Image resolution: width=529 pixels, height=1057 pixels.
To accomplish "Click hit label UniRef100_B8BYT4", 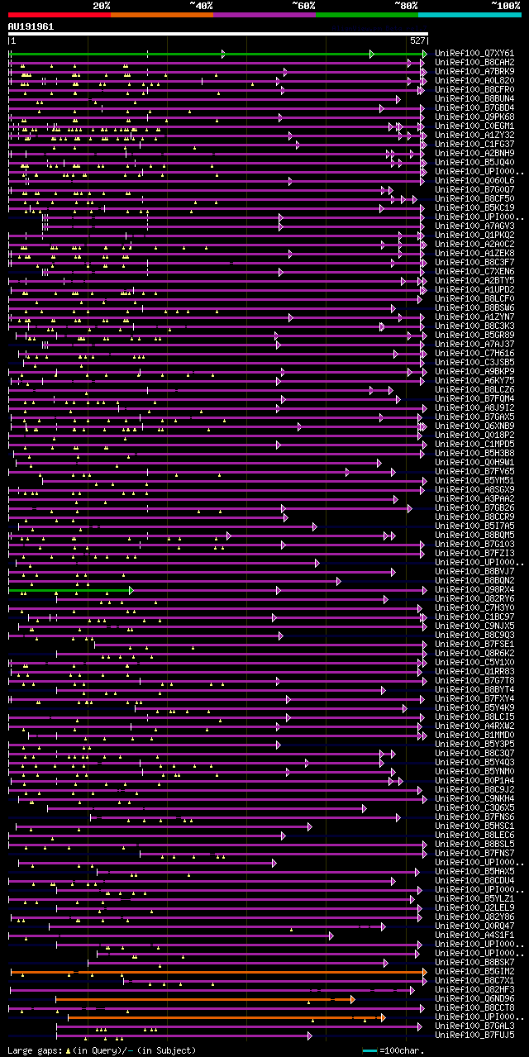I will [x=474, y=690].
